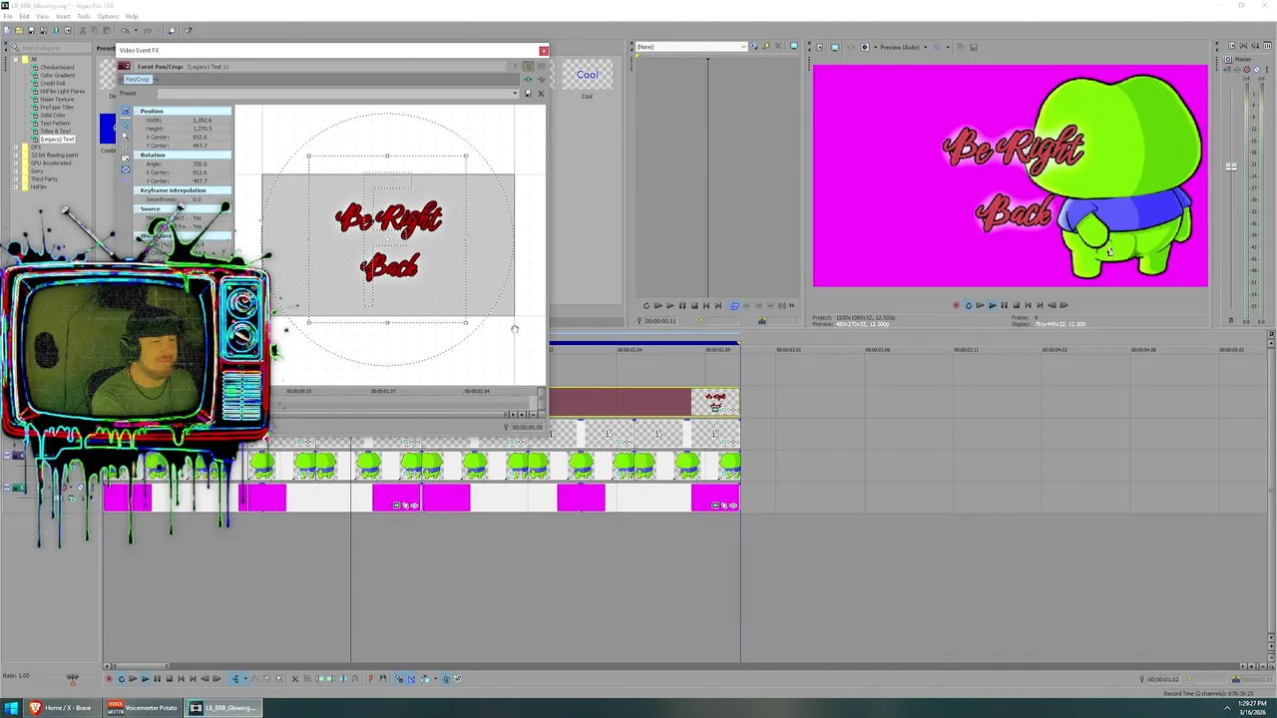This screenshot has width=1277, height=718.
Task: Select the Color Gradient plug-in
Action: (x=58, y=75)
